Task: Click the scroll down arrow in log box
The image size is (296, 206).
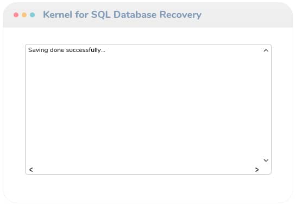Action: 266,160
